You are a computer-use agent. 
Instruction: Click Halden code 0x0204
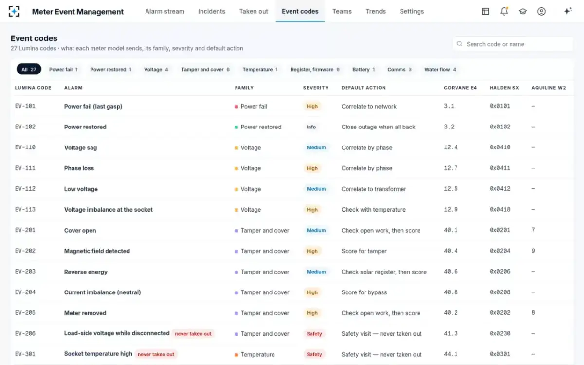pyautogui.click(x=500, y=251)
